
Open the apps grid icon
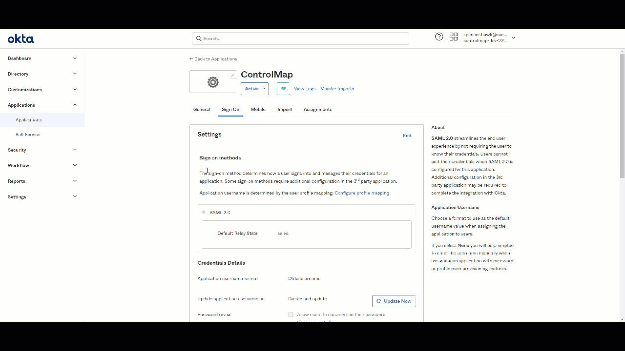tap(454, 37)
